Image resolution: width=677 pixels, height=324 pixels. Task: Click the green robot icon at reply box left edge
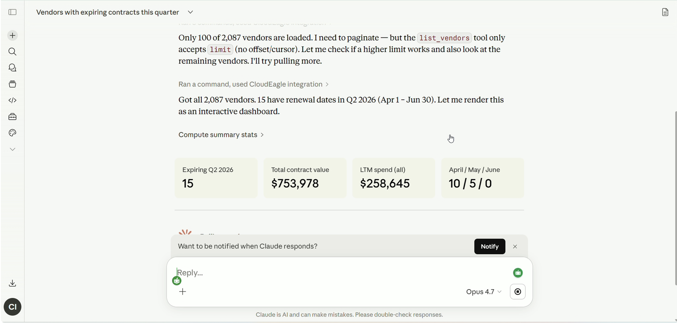(x=177, y=281)
